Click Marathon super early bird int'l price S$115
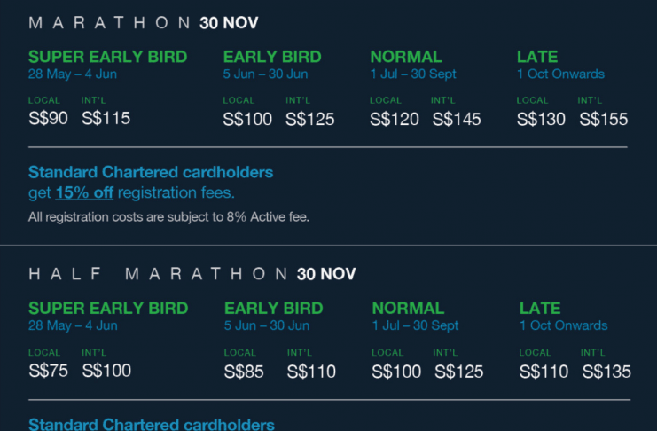 pos(106,118)
